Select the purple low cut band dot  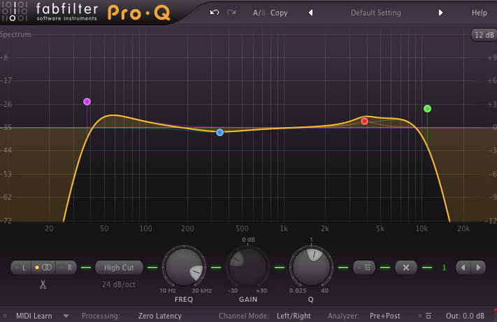tap(87, 102)
